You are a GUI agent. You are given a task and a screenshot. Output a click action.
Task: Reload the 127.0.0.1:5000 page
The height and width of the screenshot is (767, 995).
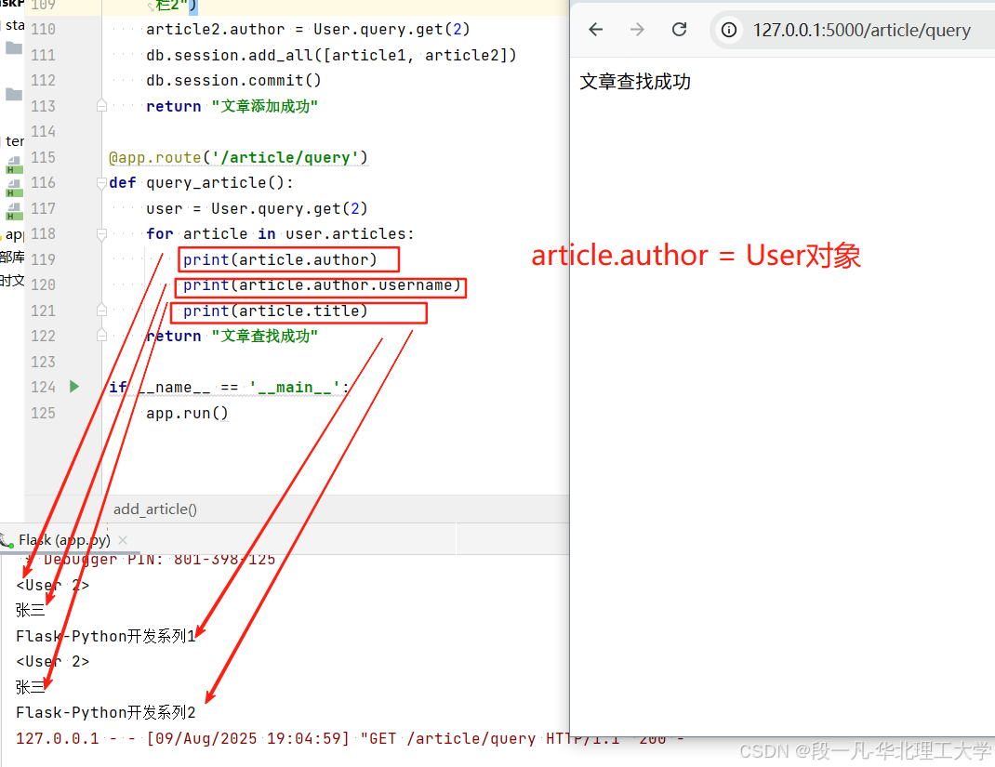[679, 30]
